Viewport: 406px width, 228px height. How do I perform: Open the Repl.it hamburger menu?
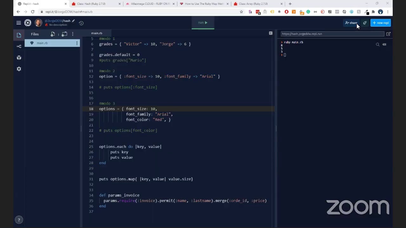point(19,23)
